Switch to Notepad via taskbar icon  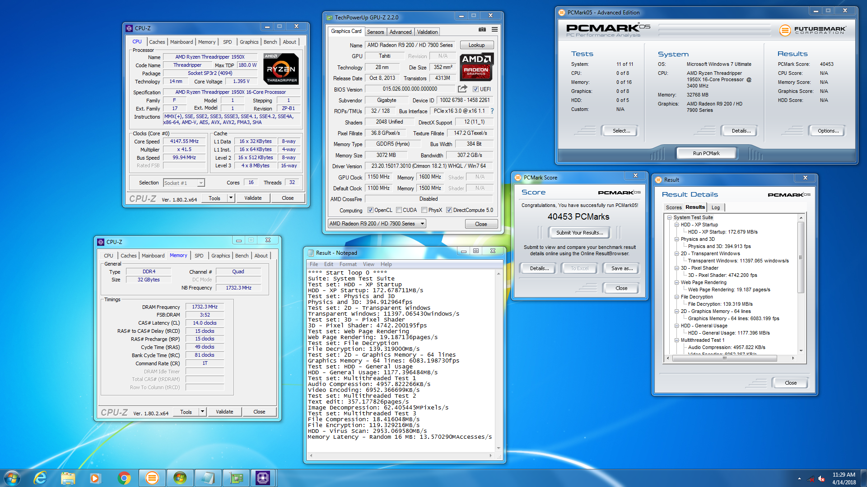pos(208,478)
